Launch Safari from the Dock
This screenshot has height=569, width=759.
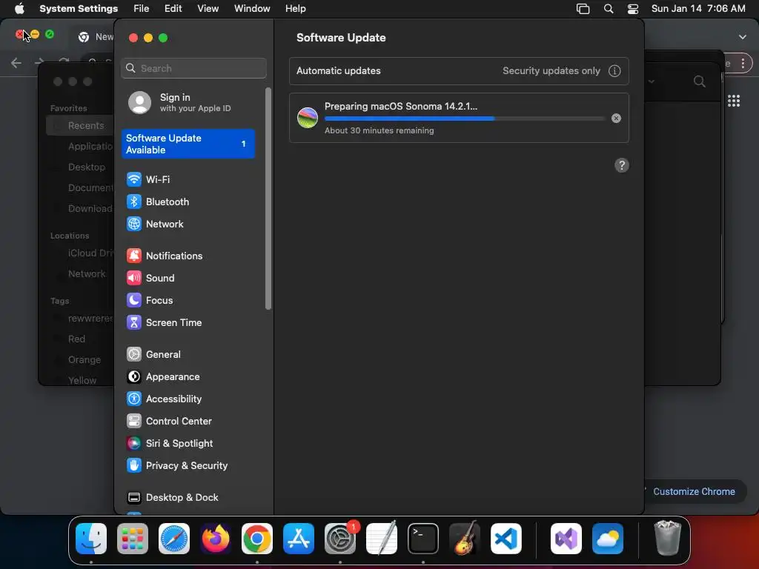pos(174,539)
